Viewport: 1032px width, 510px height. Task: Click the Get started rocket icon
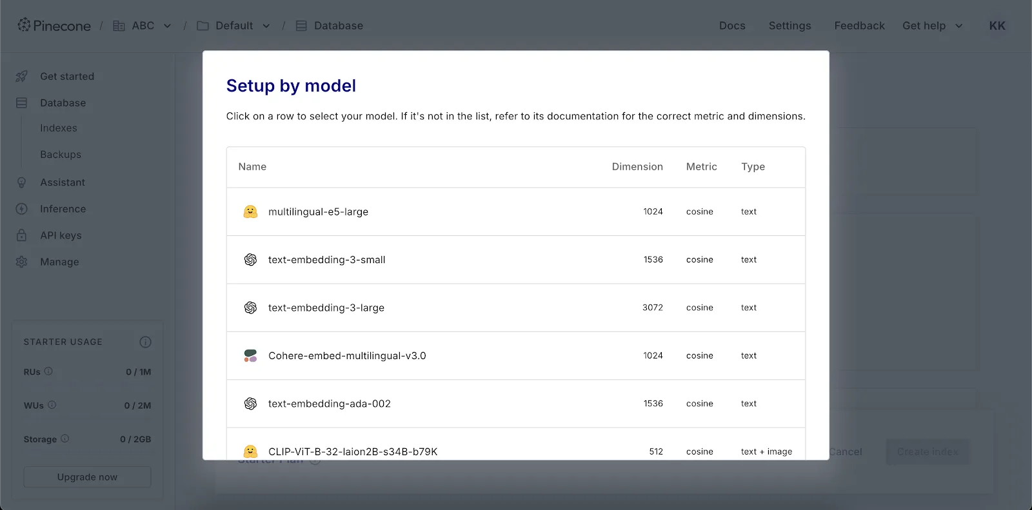21,76
